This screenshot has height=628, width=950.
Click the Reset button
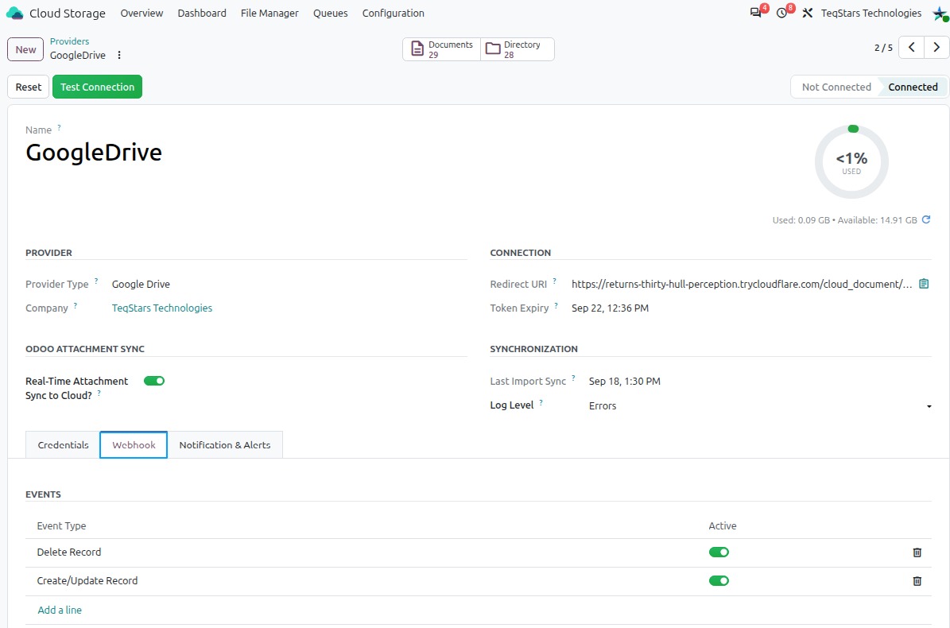click(28, 87)
